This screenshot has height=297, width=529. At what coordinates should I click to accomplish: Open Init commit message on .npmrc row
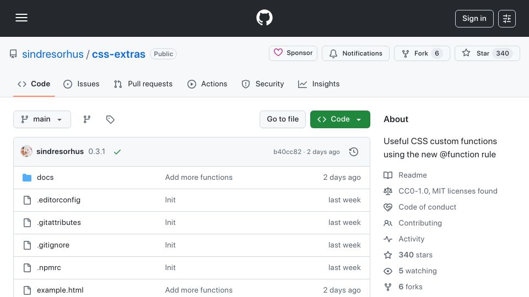[170, 268]
